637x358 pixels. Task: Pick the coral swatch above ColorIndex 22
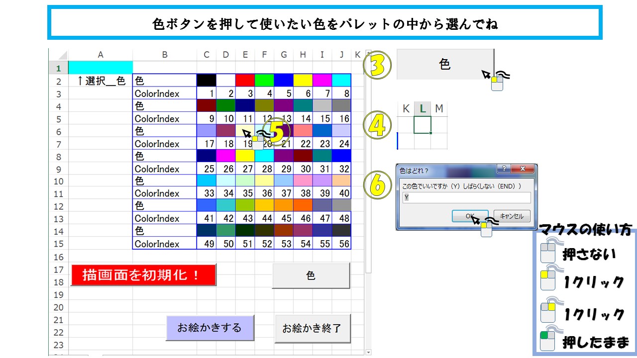click(x=303, y=130)
